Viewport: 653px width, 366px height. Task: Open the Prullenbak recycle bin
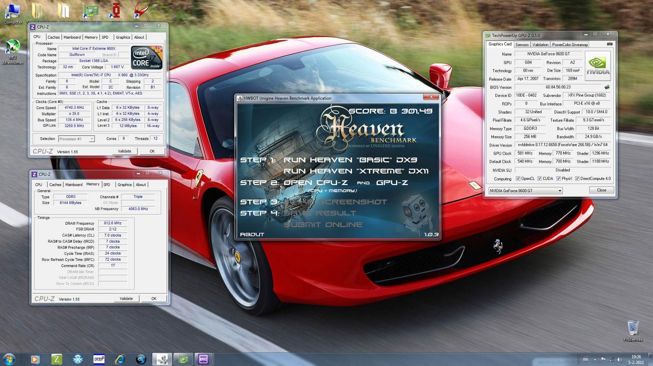[x=633, y=330]
